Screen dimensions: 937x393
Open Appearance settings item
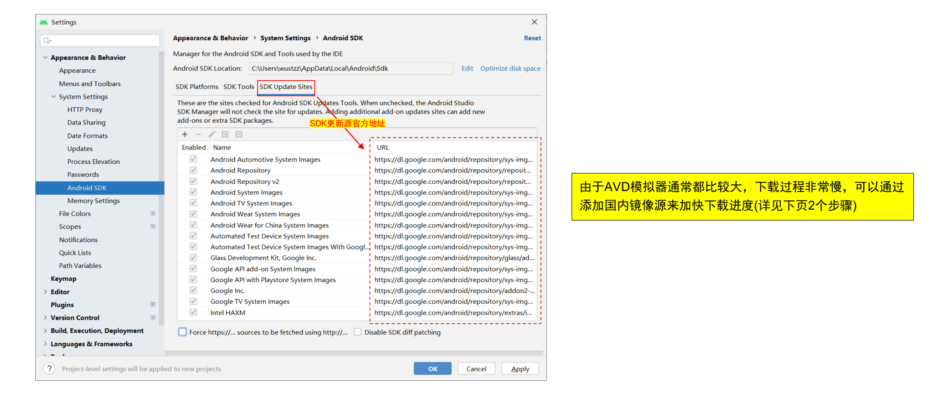click(x=77, y=71)
